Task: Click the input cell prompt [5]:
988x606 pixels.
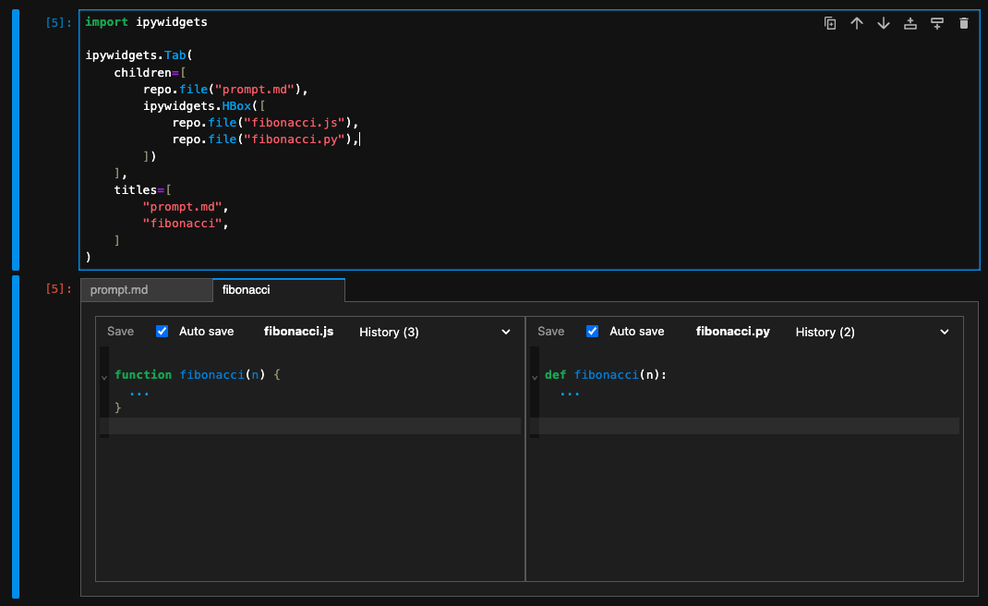Action: [x=58, y=23]
